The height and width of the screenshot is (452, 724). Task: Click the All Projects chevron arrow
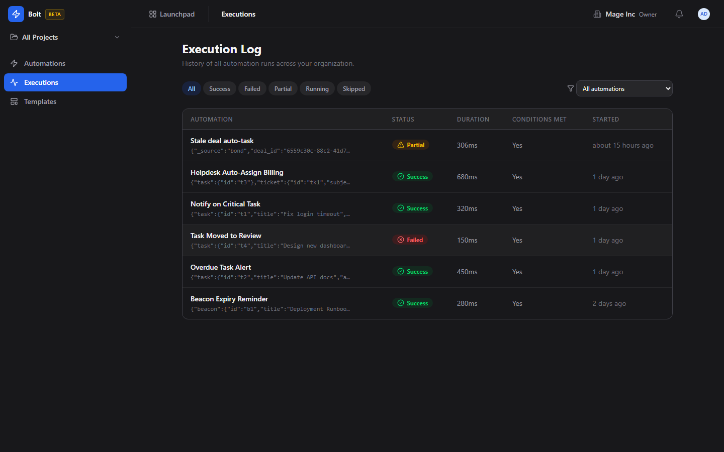click(x=117, y=37)
